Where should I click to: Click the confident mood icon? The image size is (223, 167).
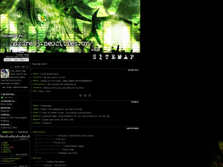2,98
